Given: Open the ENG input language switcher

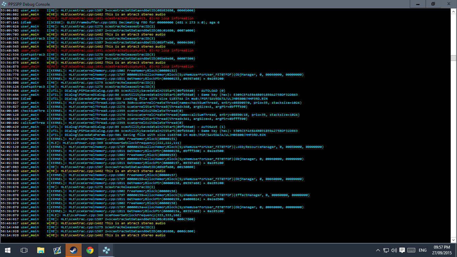Looking at the screenshot, I should 423,250.
